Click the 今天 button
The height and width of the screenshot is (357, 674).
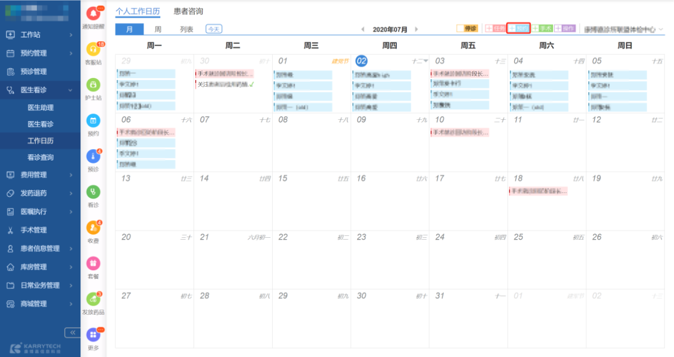point(213,29)
